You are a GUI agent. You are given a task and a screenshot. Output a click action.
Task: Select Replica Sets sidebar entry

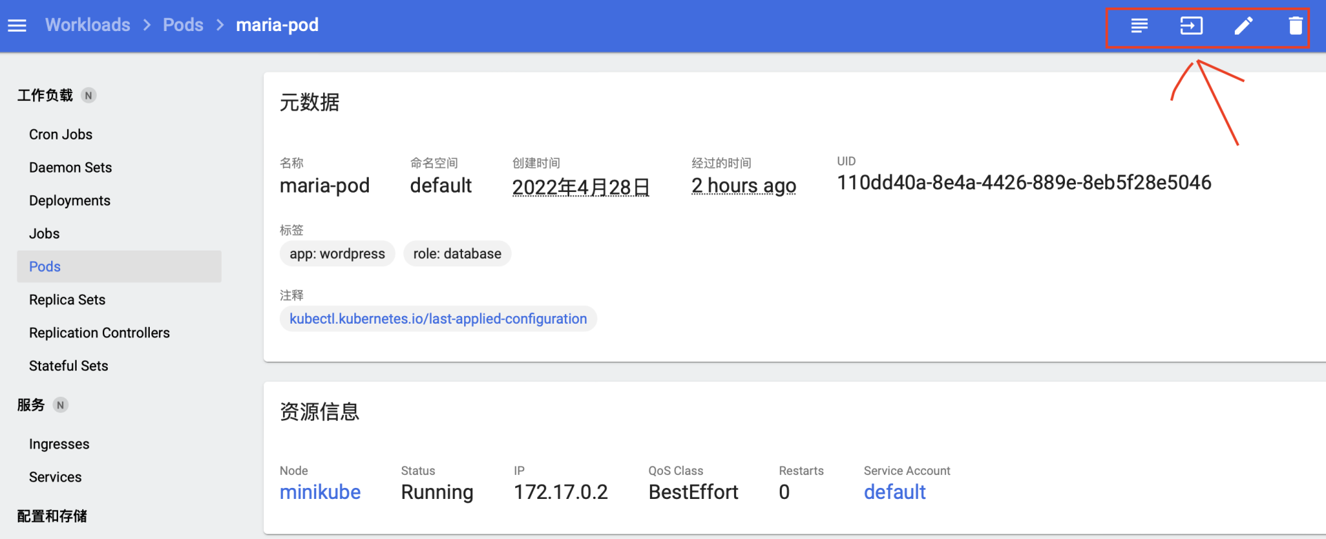67,300
